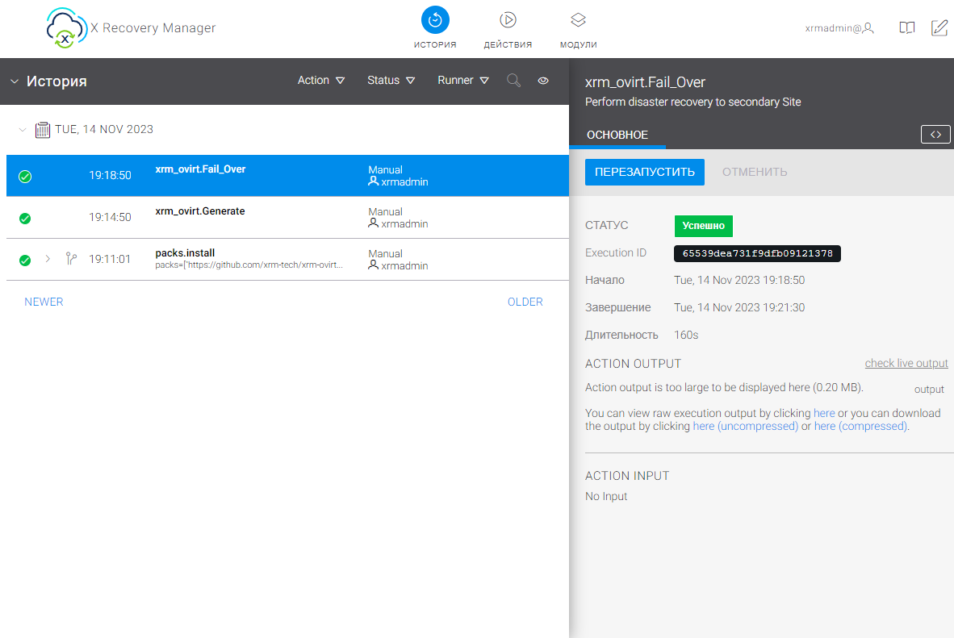
Task: Open the Runner filter dropdown
Action: (463, 81)
